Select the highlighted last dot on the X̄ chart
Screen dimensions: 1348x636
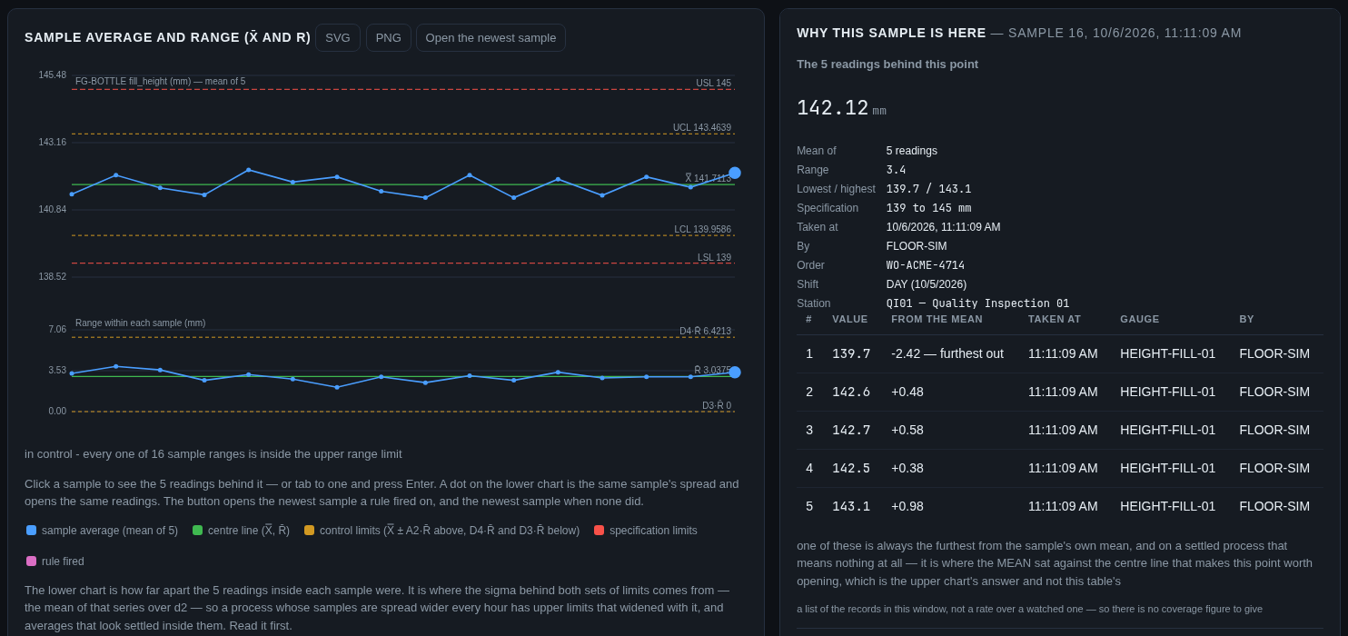[x=735, y=173]
